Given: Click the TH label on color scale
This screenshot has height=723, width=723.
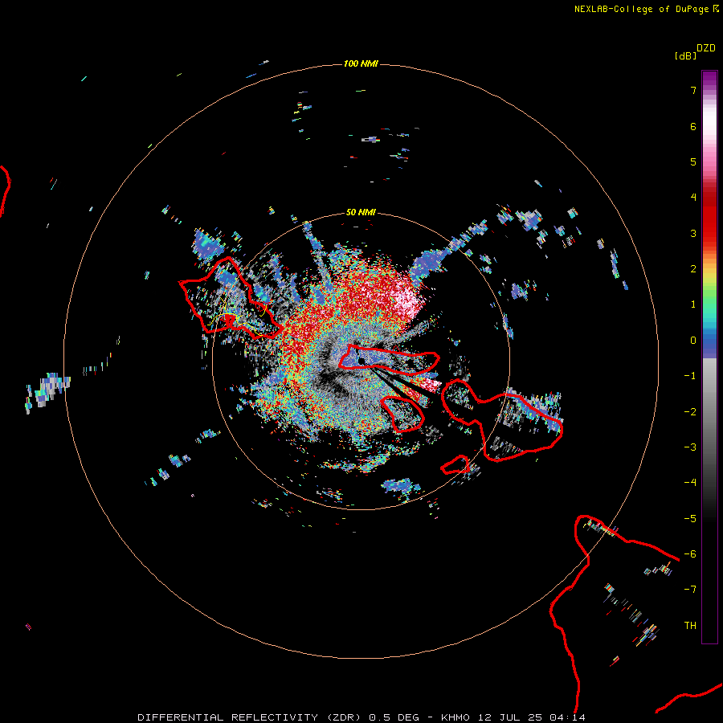Looking at the screenshot, I should pos(690,626).
